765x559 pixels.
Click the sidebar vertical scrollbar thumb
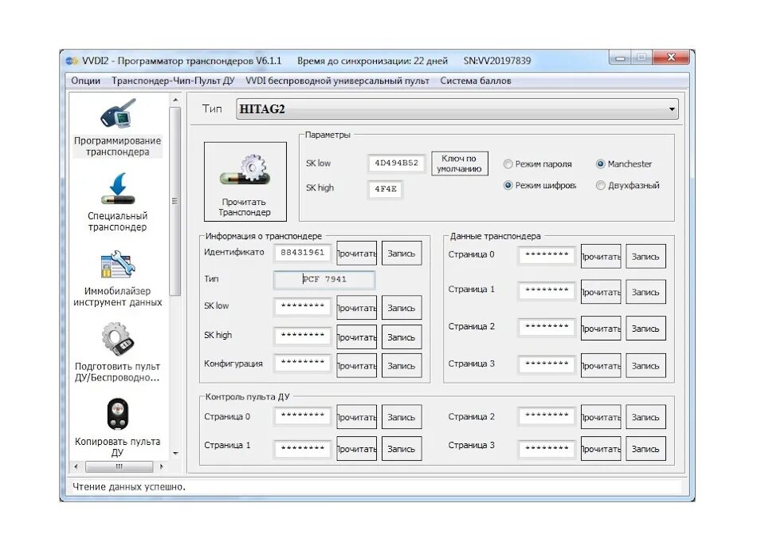(175, 201)
